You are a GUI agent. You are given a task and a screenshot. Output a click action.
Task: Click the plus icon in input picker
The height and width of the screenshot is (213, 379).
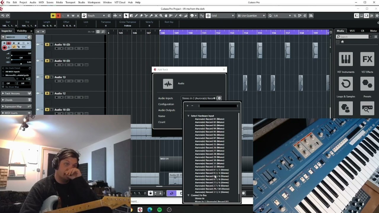[x=187, y=106]
